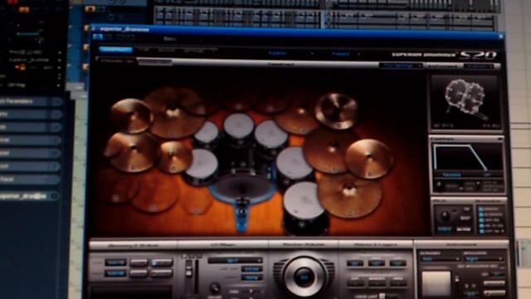Select the upper floor tom

coord(293,164)
